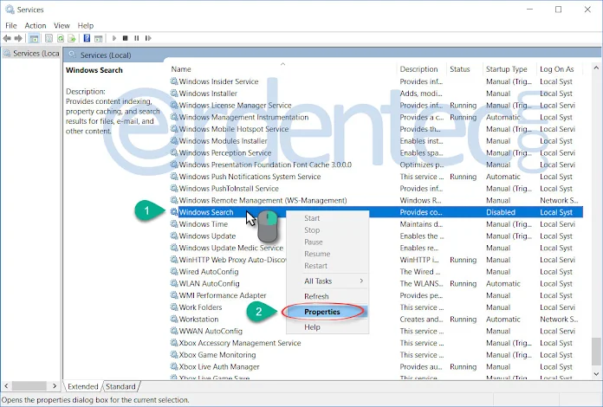Image resolution: width=603 pixels, height=407 pixels.
Task: Click the Disabled startup type cell
Action: coord(500,212)
